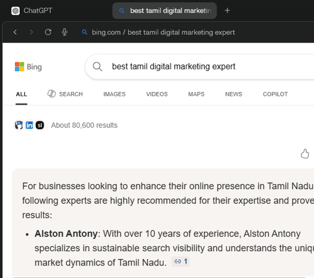Switch to the NEWS tab

point(234,94)
